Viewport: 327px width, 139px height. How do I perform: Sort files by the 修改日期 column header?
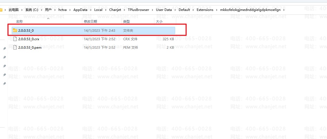[90, 21]
